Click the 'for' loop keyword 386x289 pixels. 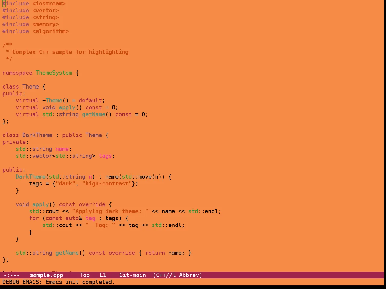34,218
